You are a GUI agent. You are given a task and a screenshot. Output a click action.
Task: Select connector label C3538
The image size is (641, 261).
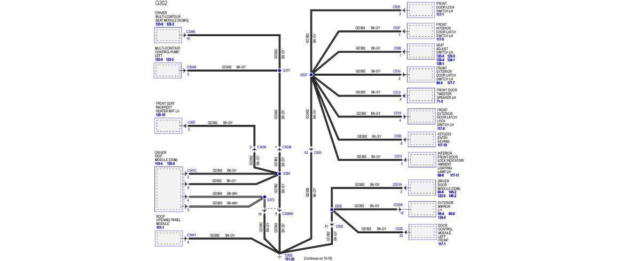pyautogui.click(x=287, y=147)
